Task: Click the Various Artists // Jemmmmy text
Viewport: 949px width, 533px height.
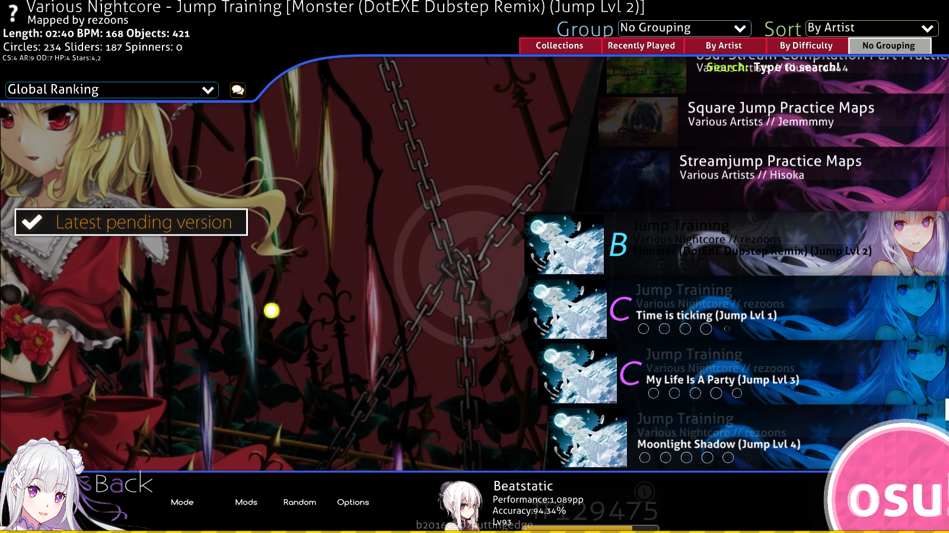Action: coord(760,122)
